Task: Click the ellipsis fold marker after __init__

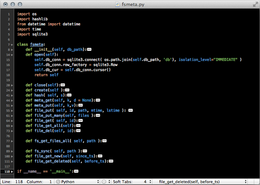Action: click(x=89, y=50)
